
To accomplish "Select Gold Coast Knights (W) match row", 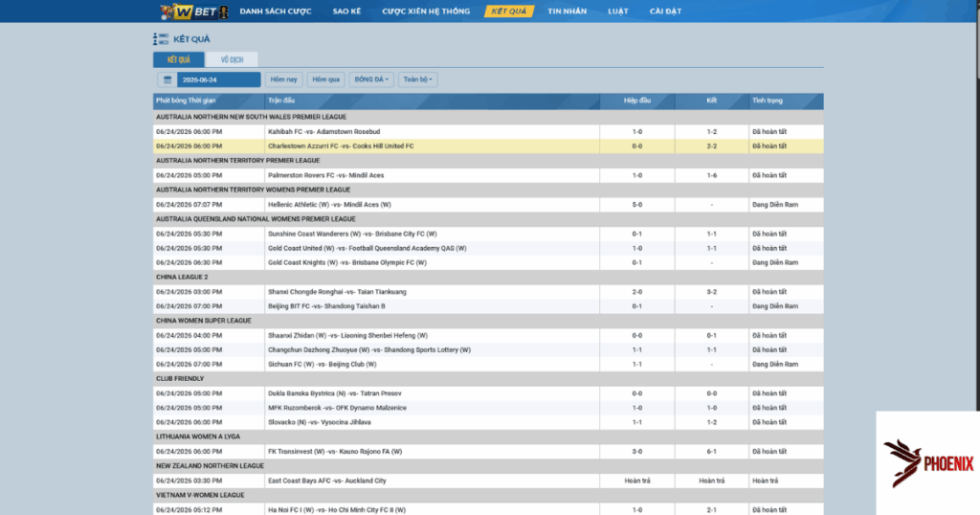I will click(488, 263).
